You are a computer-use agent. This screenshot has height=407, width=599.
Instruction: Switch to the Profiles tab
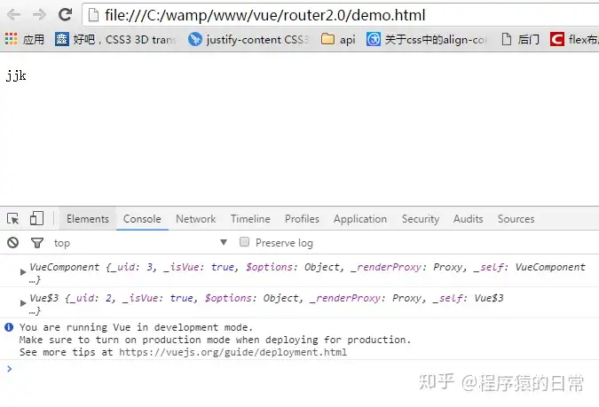302,219
